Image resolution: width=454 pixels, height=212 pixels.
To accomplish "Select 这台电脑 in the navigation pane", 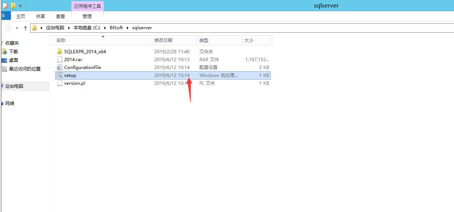I will [x=14, y=86].
